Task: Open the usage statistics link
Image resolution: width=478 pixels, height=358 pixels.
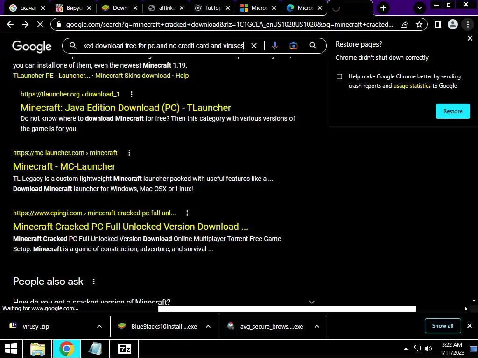Action: [x=412, y=86]
